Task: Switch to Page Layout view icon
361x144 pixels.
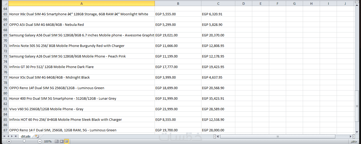Action: [61, 141]
